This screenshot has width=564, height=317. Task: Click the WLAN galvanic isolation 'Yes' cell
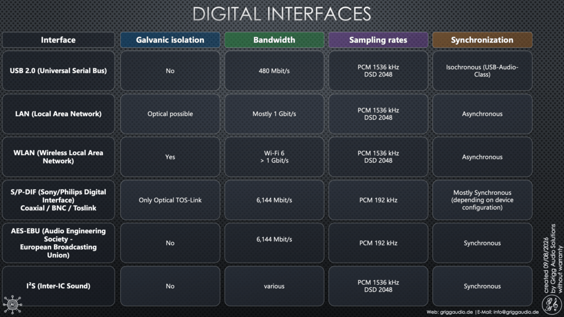tap(170, 157)
